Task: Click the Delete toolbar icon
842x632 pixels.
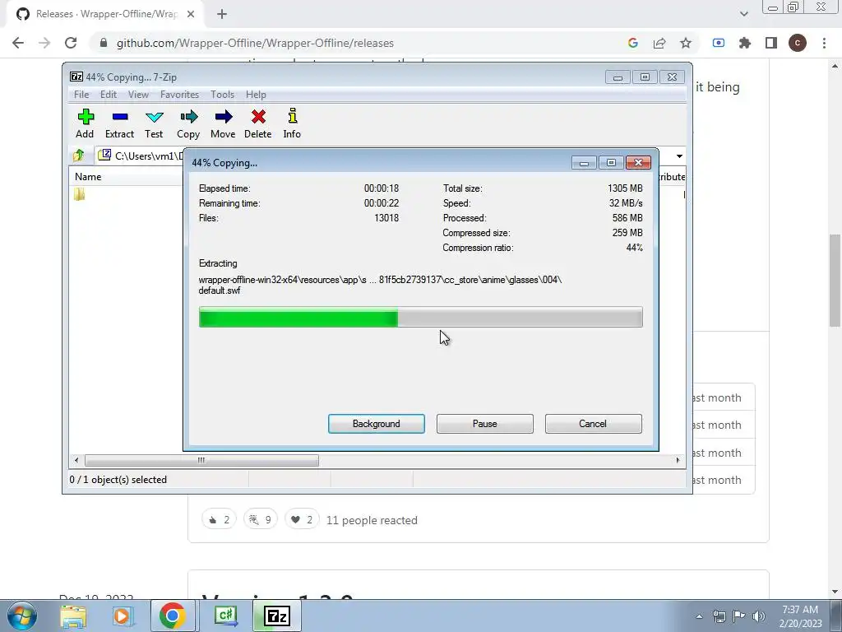Action: [257, 123]
